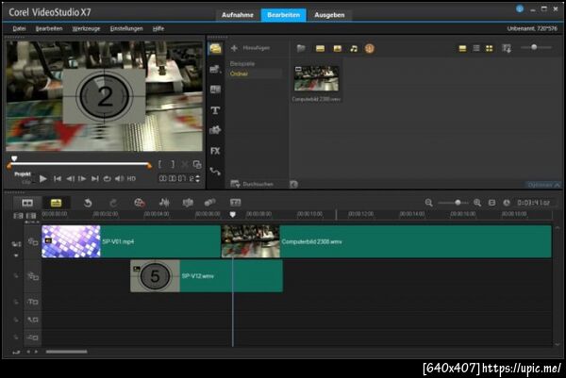This screenshot has height=378, width=566.
Task: Open the Datei menu
Action: point(19,28)
